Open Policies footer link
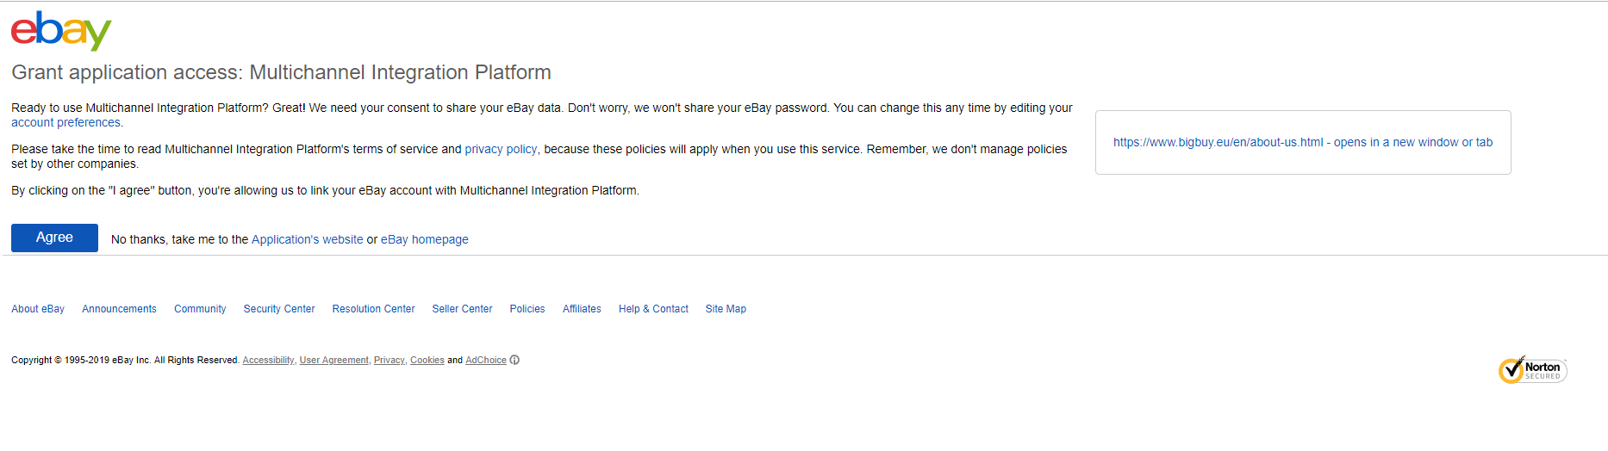Image resolution: width=1608 pixels, height=451 pixels. (x=527, y=309)
